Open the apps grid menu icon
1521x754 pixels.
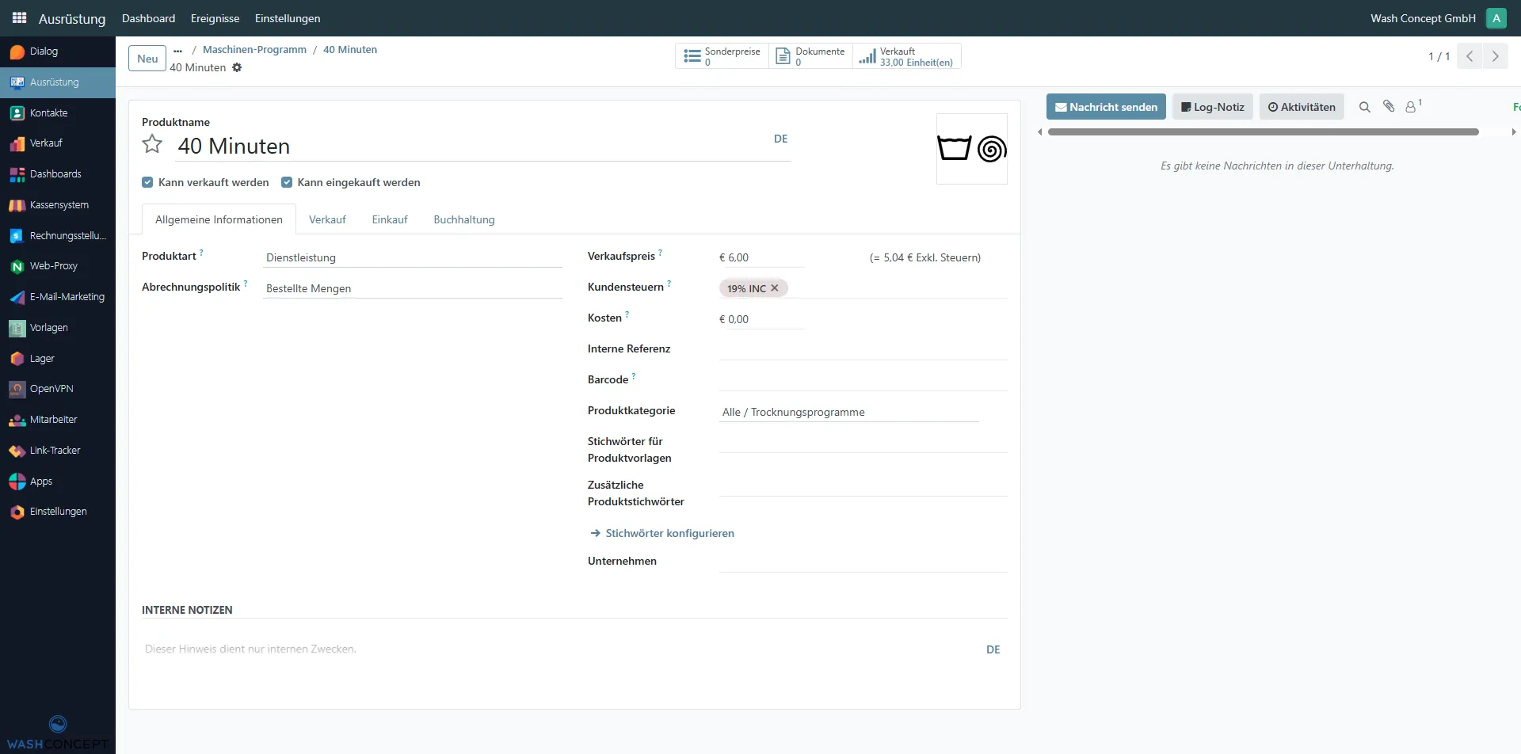(x=19, y=17)
